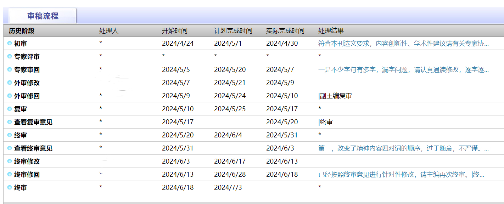Open the 审稿流程 tab
Image resolution: width=504 pixels, height=204 pixels.
click(x=43, y=16)
